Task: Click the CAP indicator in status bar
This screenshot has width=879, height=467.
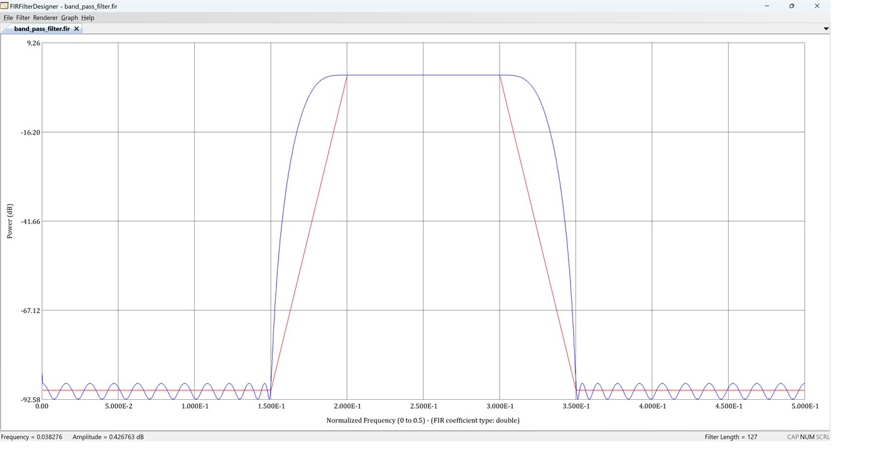Action: click(x=793, y=437)
